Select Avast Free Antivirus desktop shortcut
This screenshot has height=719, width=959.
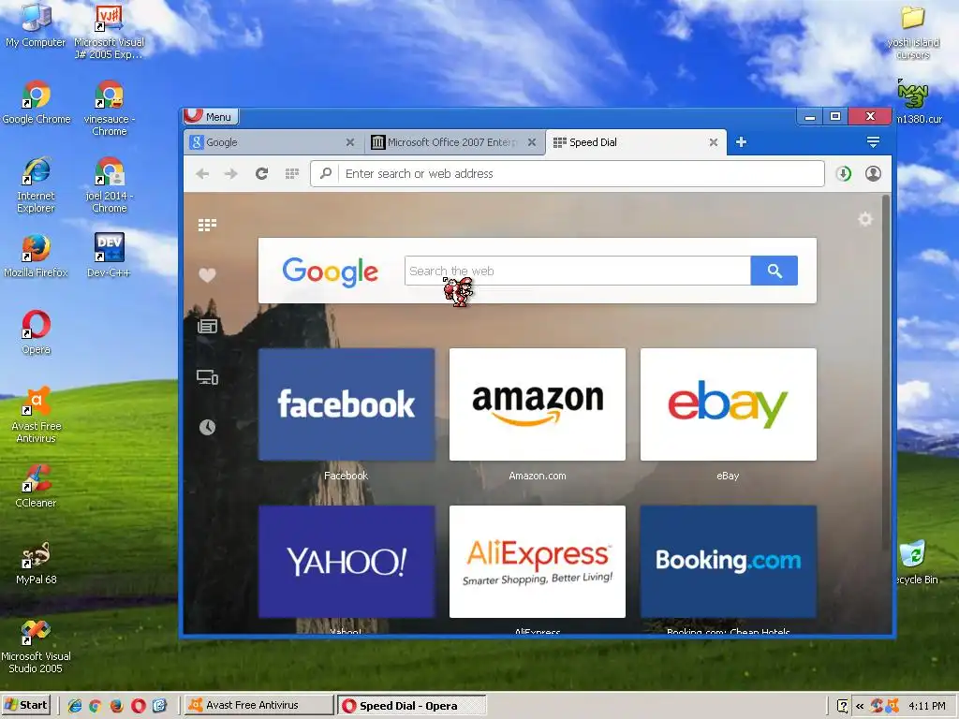point(37,415)
